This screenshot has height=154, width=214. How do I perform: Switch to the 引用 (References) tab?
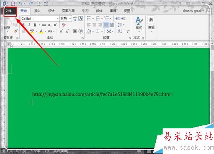85,11
